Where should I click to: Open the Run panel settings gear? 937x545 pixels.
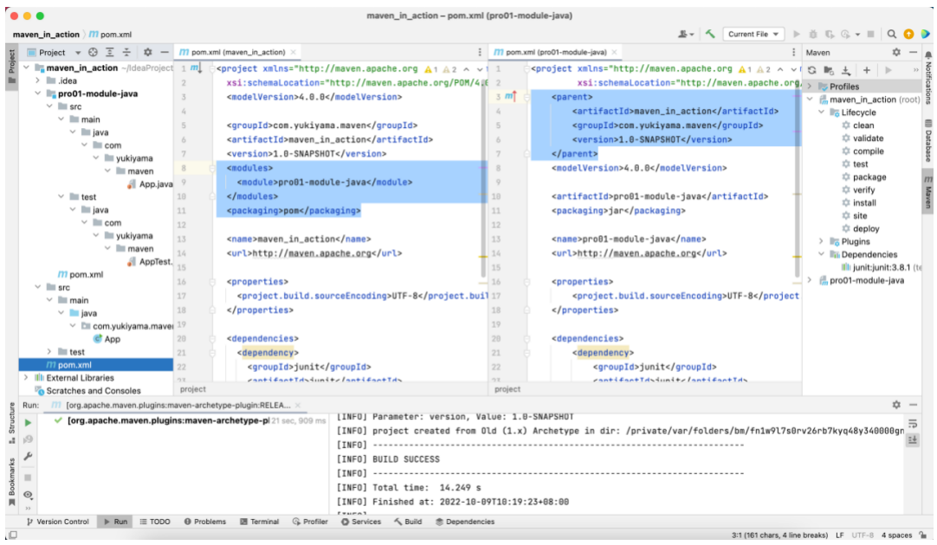(896, 405)
